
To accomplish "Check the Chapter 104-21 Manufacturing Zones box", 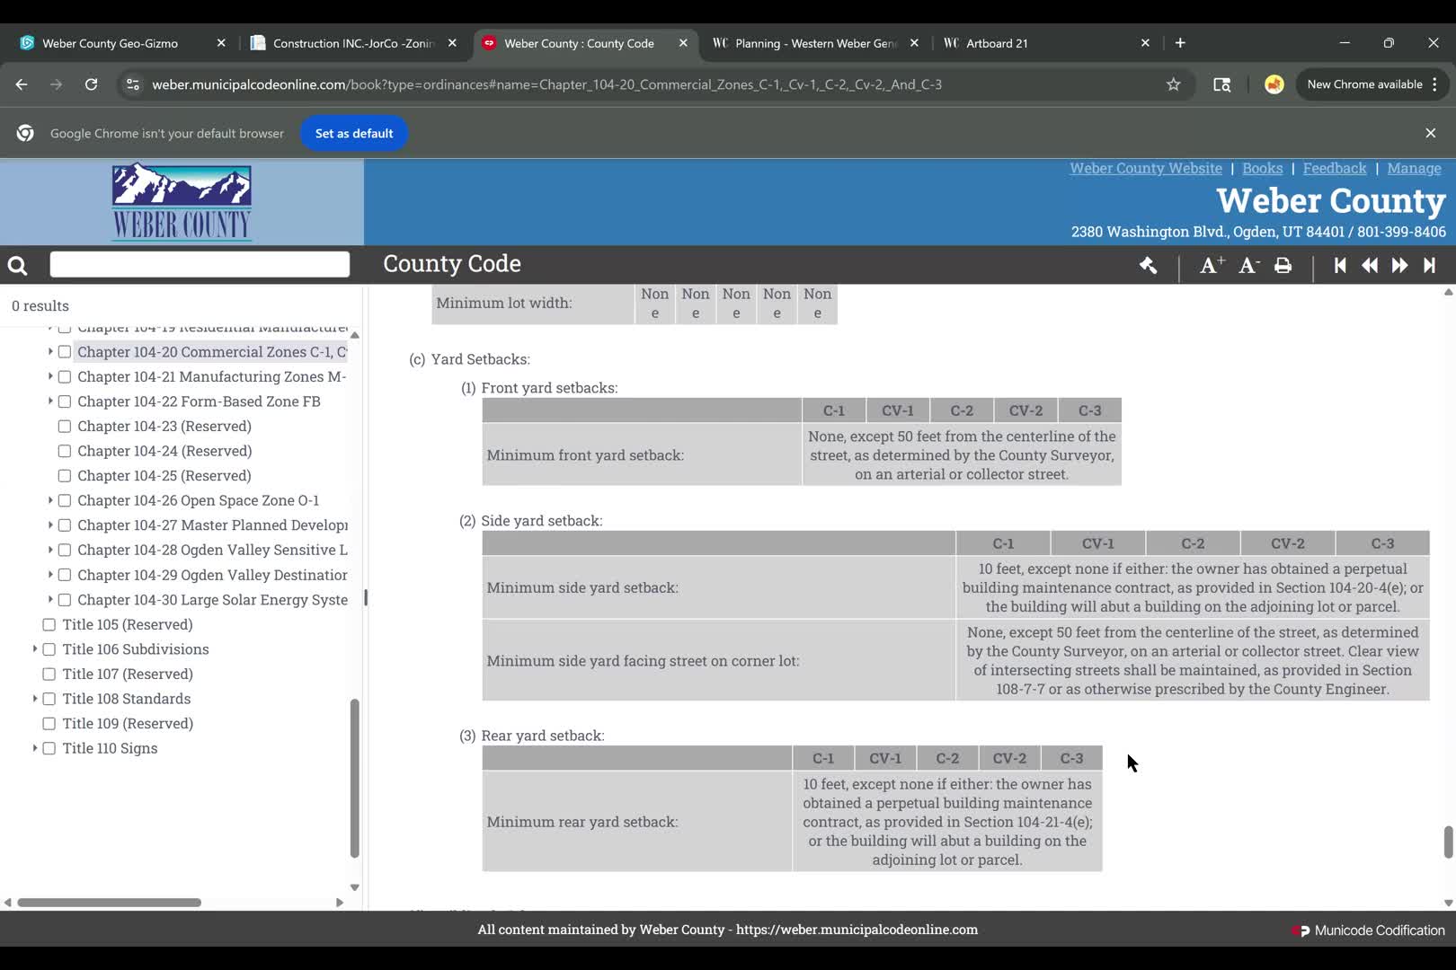I will [x=65, y=377].
